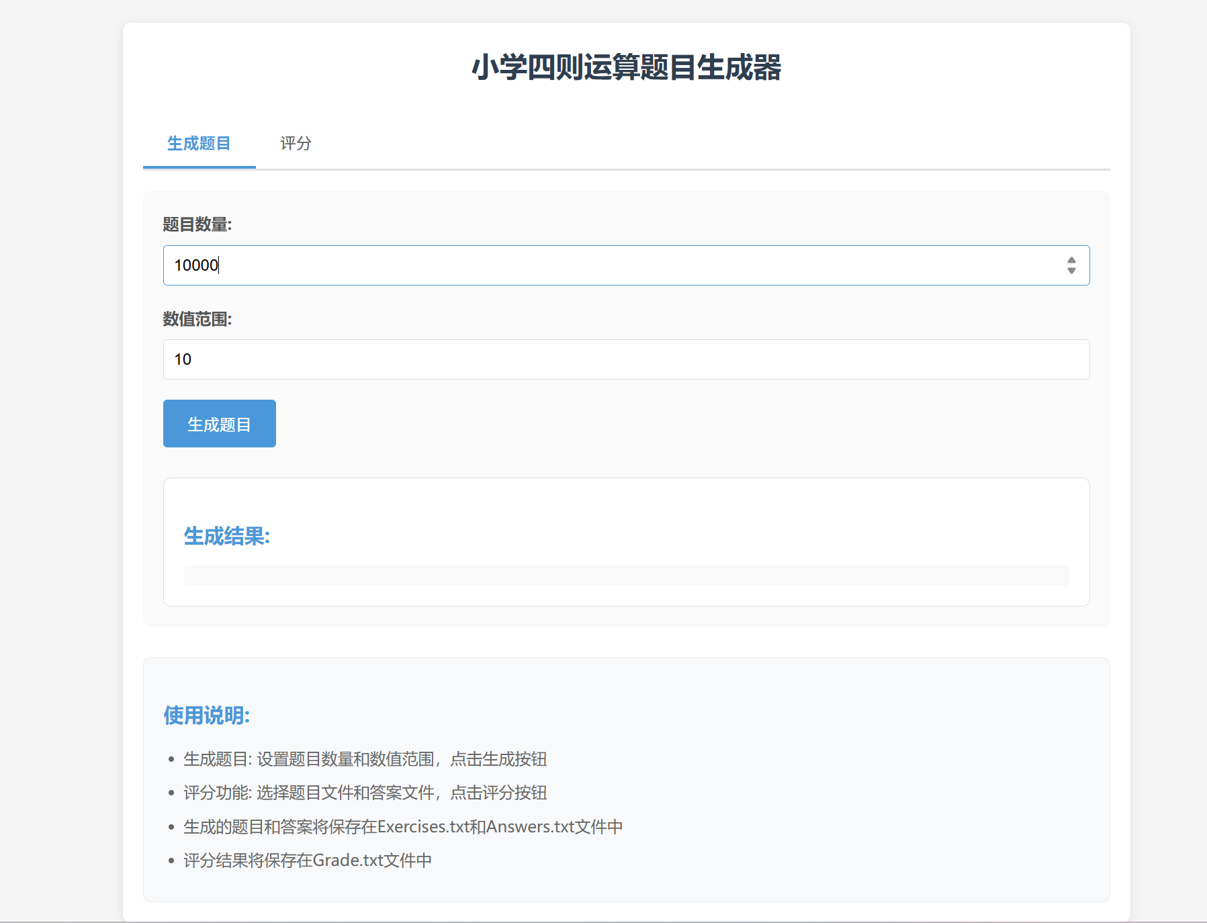This screenshot has height=923, width=1207.
Task: Focus the 数值范围 input field
Action: [626, 359]
